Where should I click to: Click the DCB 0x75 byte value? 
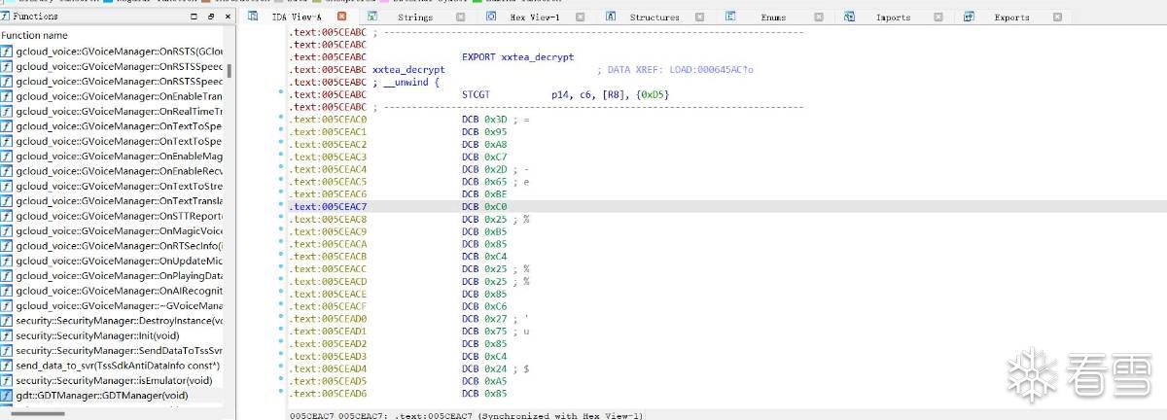496,332
